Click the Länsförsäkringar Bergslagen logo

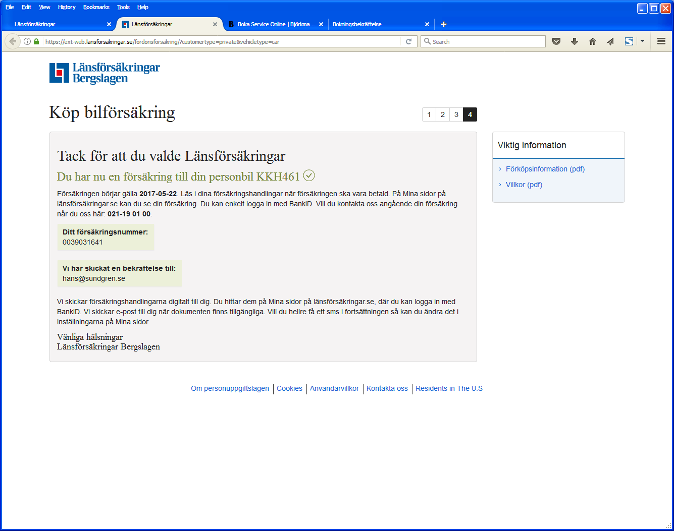click(x=105, y=73)
